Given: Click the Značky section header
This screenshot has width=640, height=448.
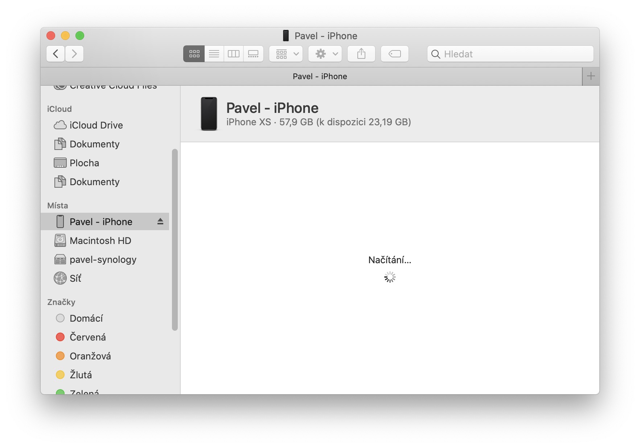Looking at the screenshot, I should coord(61,302).
